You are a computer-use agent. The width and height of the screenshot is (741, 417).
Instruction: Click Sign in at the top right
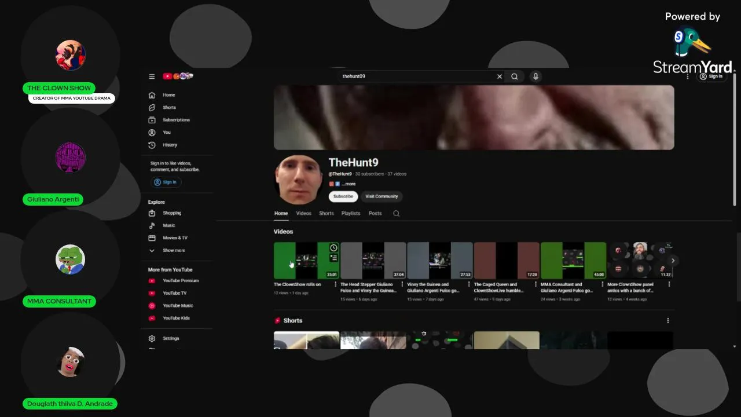(x=711, y=76)
